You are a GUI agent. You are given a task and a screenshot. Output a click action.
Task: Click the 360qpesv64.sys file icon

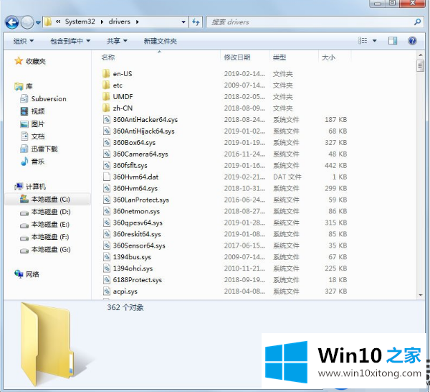pos(106,223)
